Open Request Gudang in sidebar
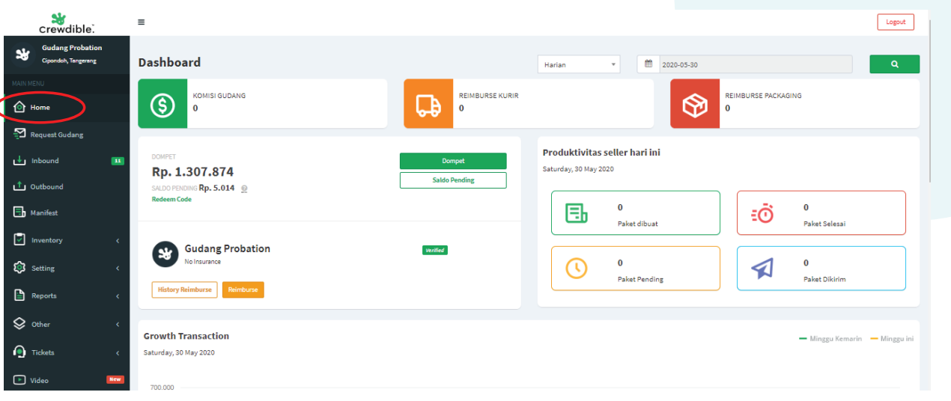951x401 pixels. point(56,135)
